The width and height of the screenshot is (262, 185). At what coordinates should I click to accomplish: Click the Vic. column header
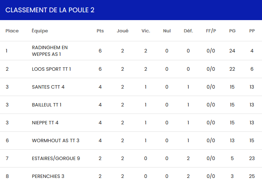coord(146,31)
